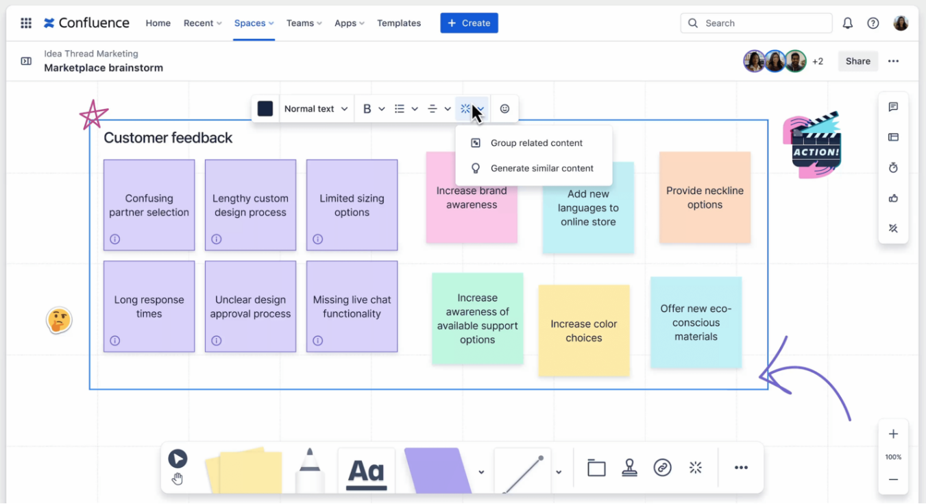Select the Increase color choices yellow note
Image resolution: width=926 pixels, height=504 pixels.
[584, 331]
